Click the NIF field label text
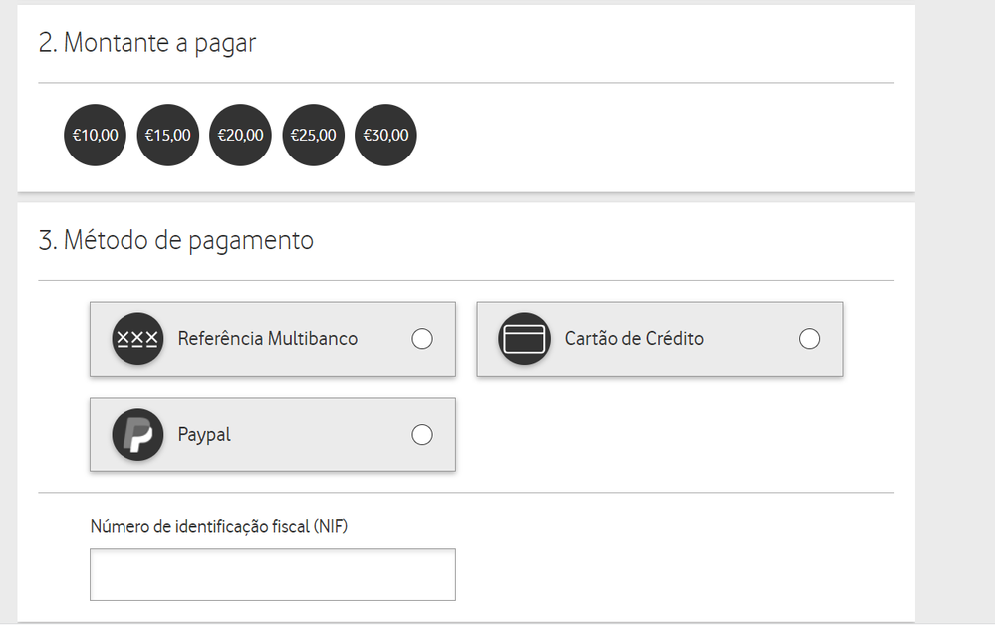 click(218, 526)
